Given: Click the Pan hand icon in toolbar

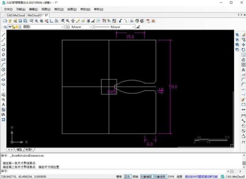Looking at the screenshot, I should click(x=73, y=21).
